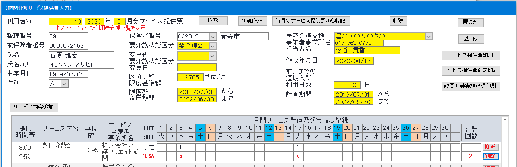Click the 生年月日 field 1939/07/05

tap(68, 74)
